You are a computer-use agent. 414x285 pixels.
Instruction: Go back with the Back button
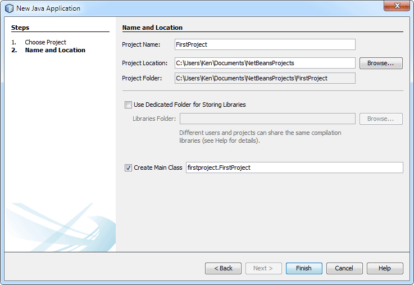[x=223, y=268]
